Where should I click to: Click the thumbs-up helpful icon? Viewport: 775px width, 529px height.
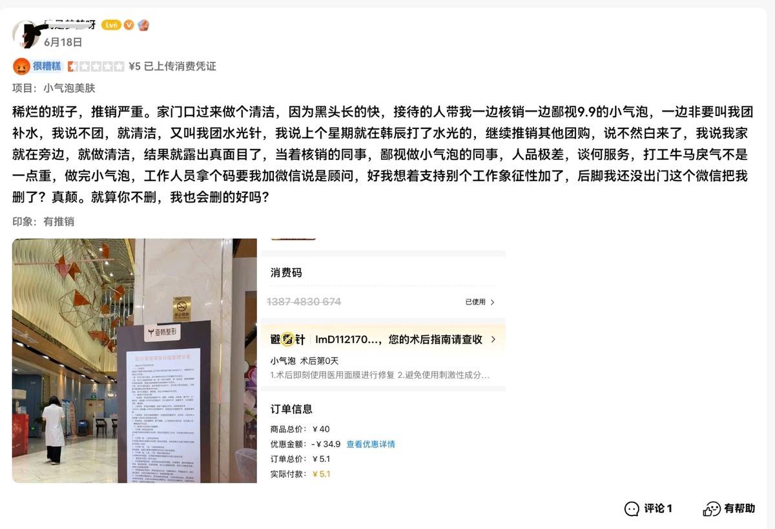point(711,508)
